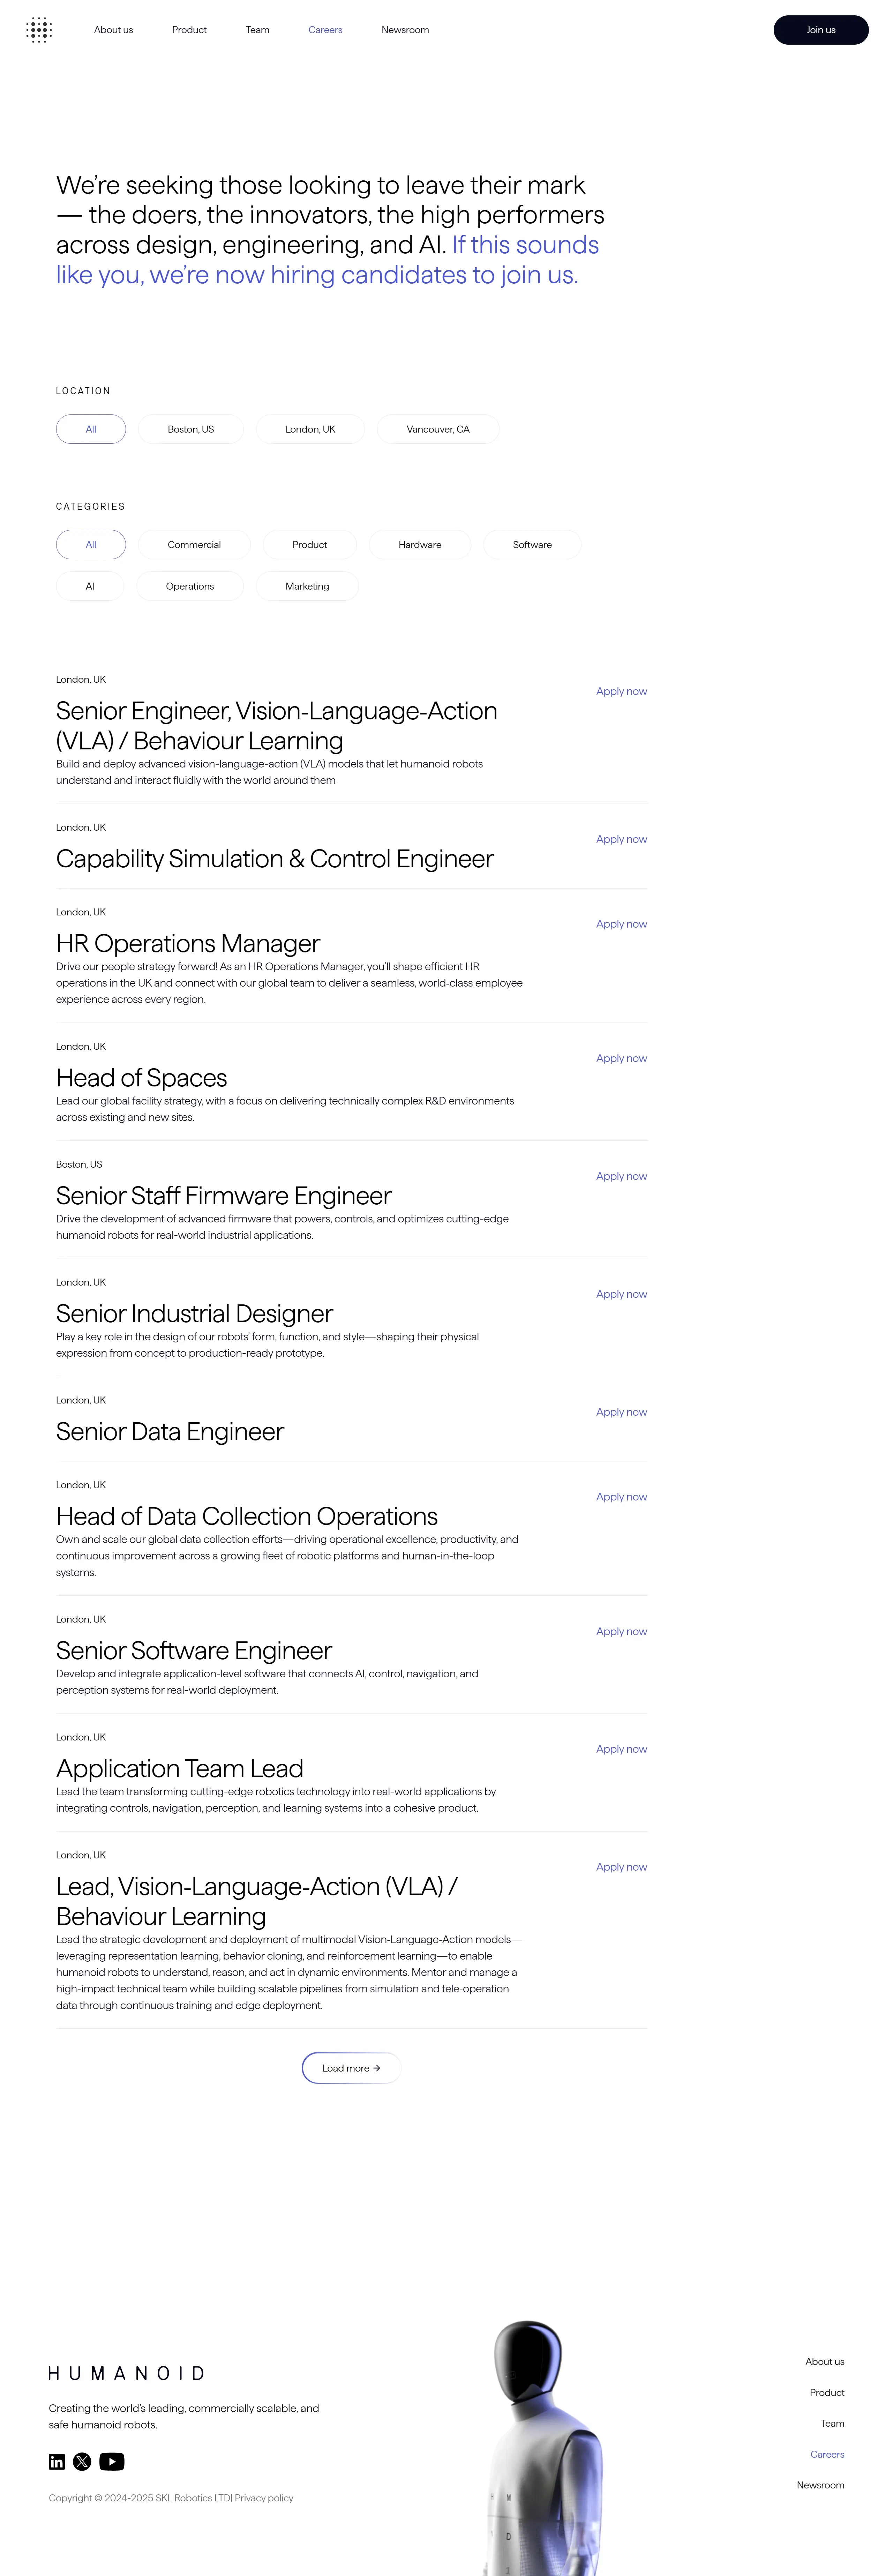
Task: Select the AI category filter
Action: [x=90, y=586]
